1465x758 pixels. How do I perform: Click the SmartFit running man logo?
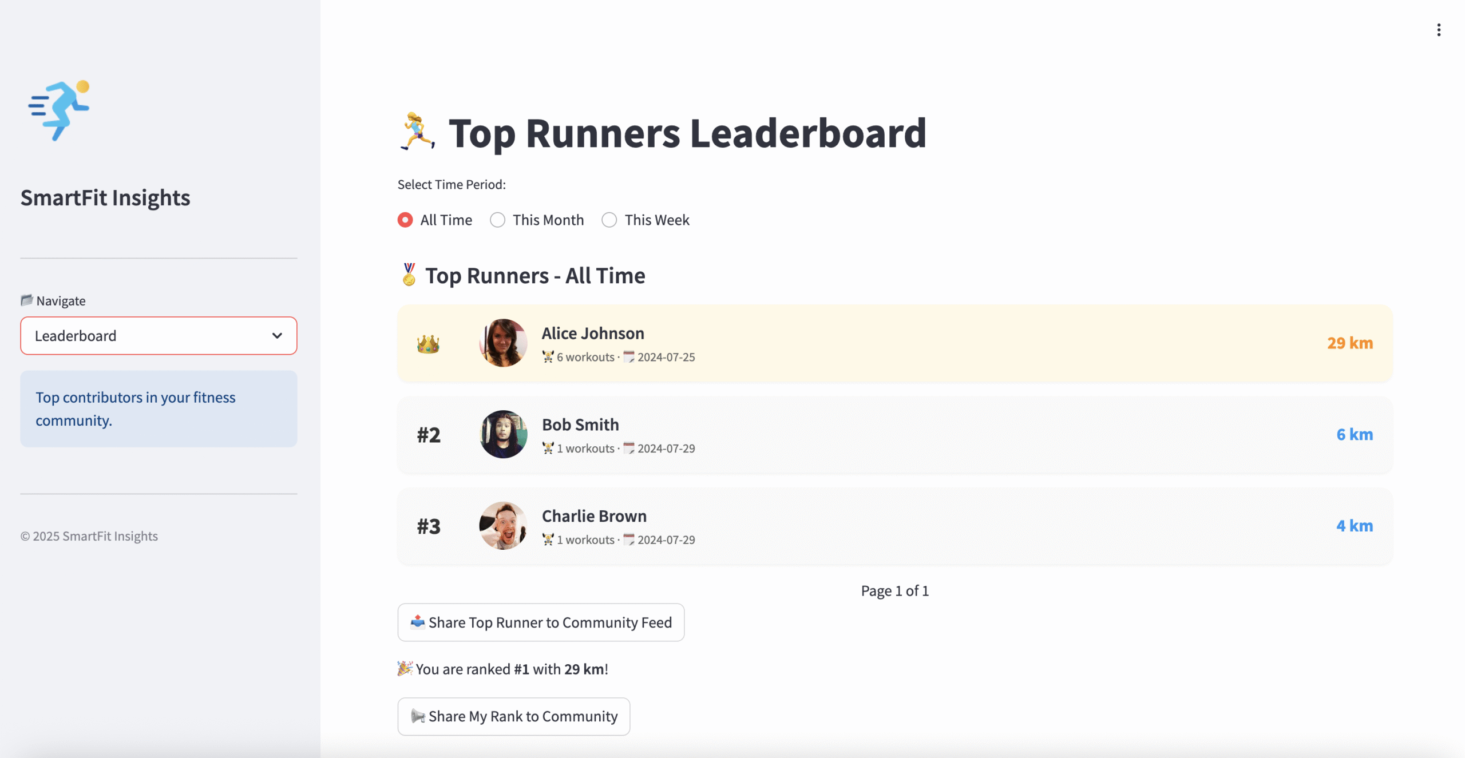(x=60, y=110)
